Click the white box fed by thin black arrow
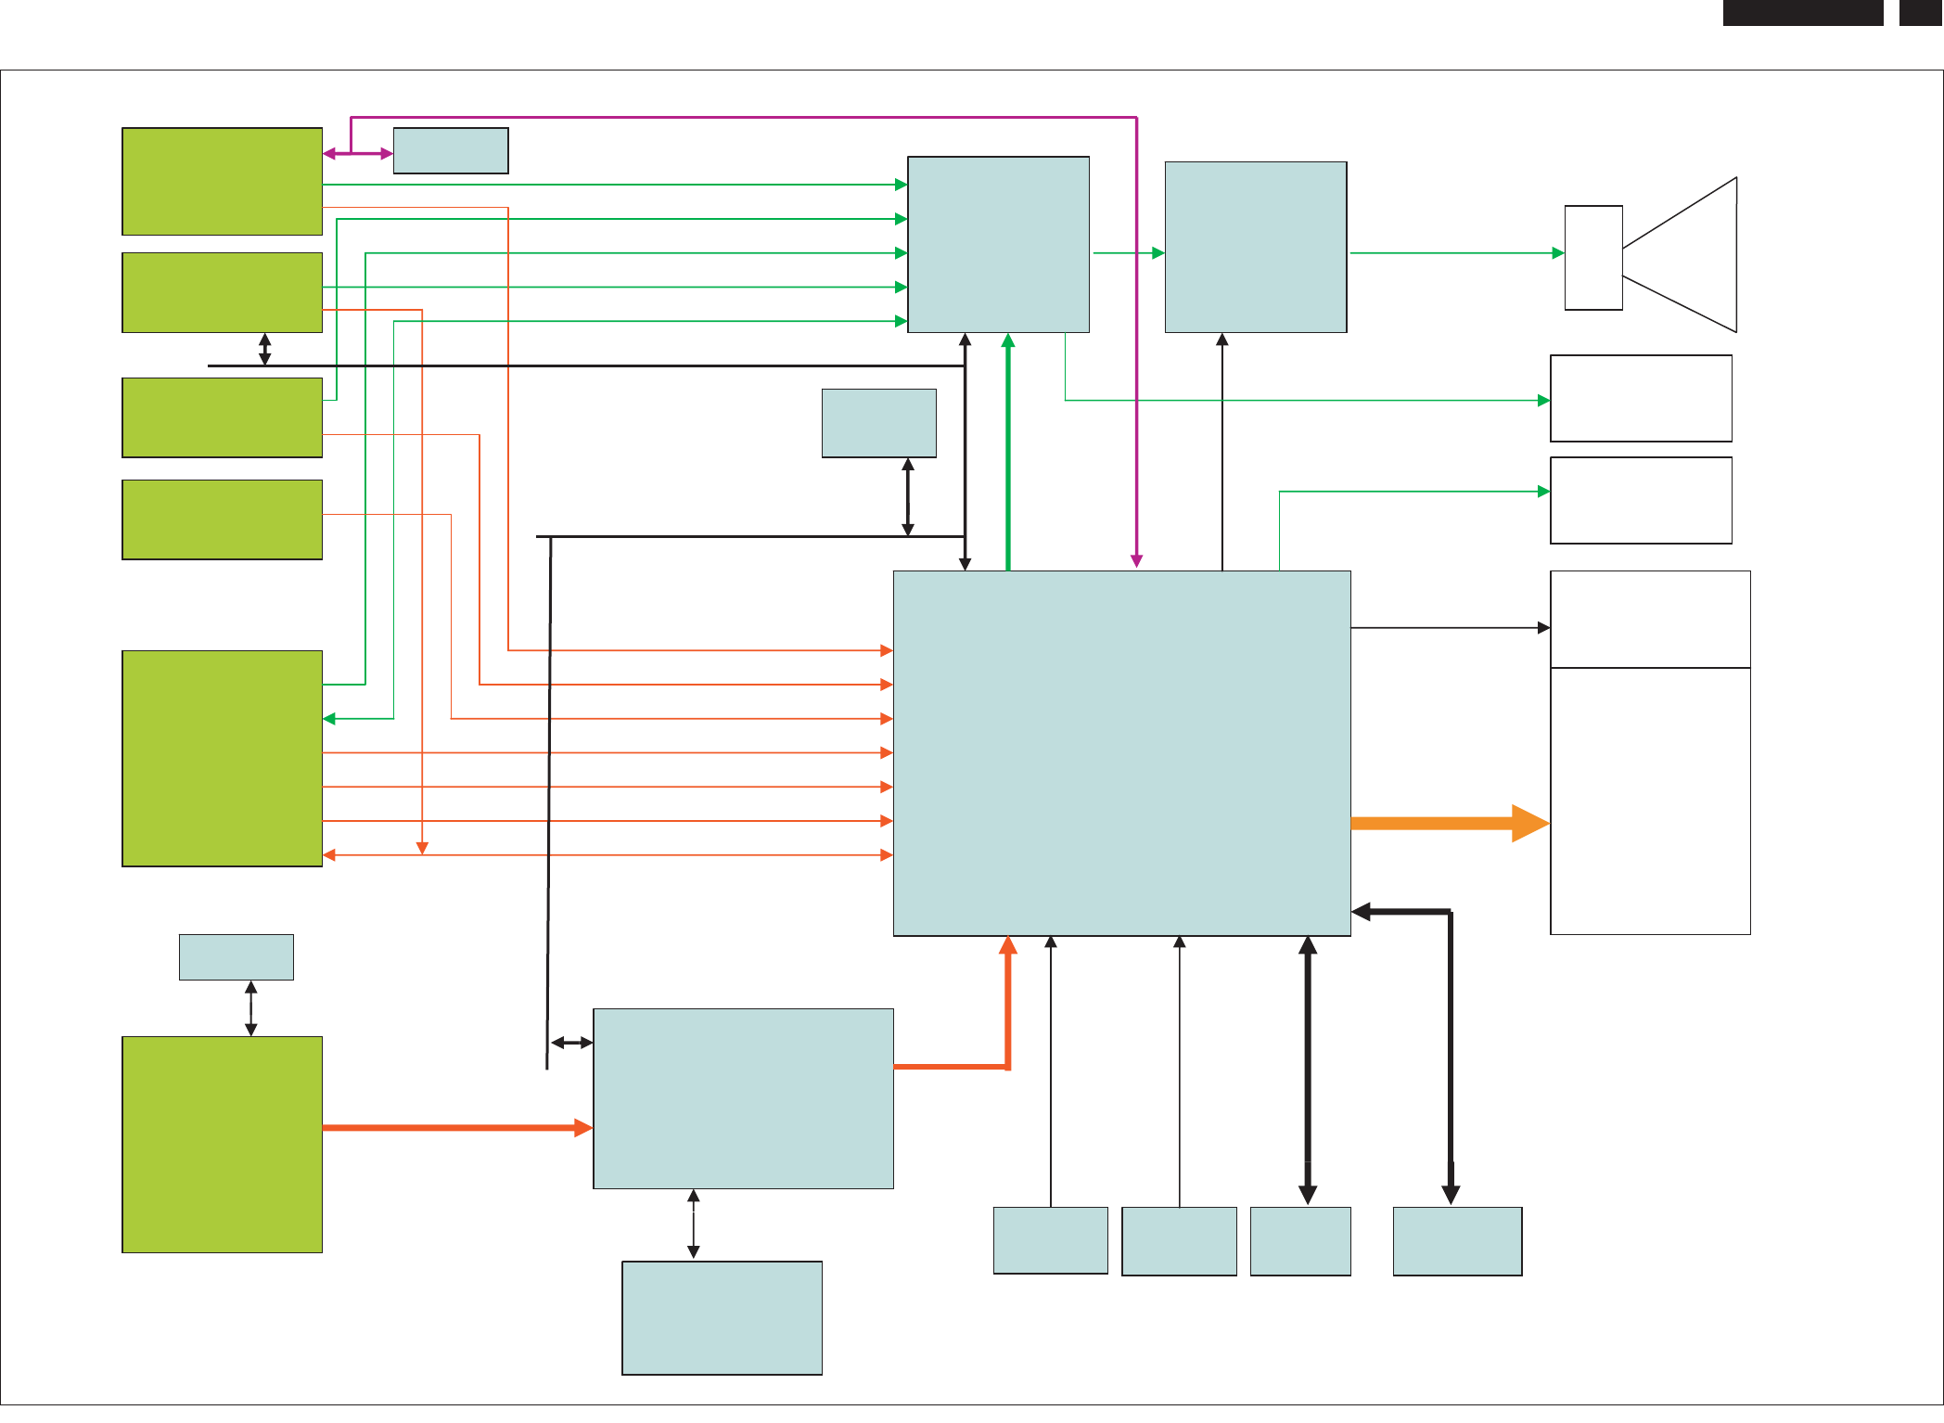 pyautogui.click(x=1650, y=619)
